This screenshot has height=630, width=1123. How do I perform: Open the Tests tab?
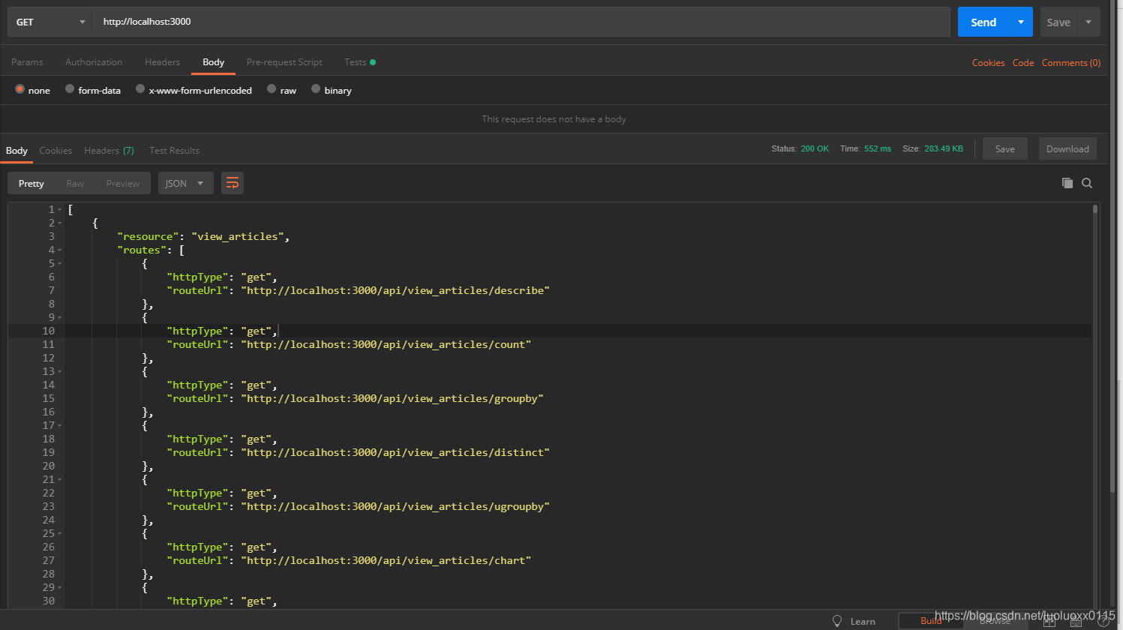359,62
